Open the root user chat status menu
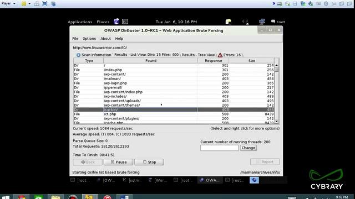 pos(278,22)
